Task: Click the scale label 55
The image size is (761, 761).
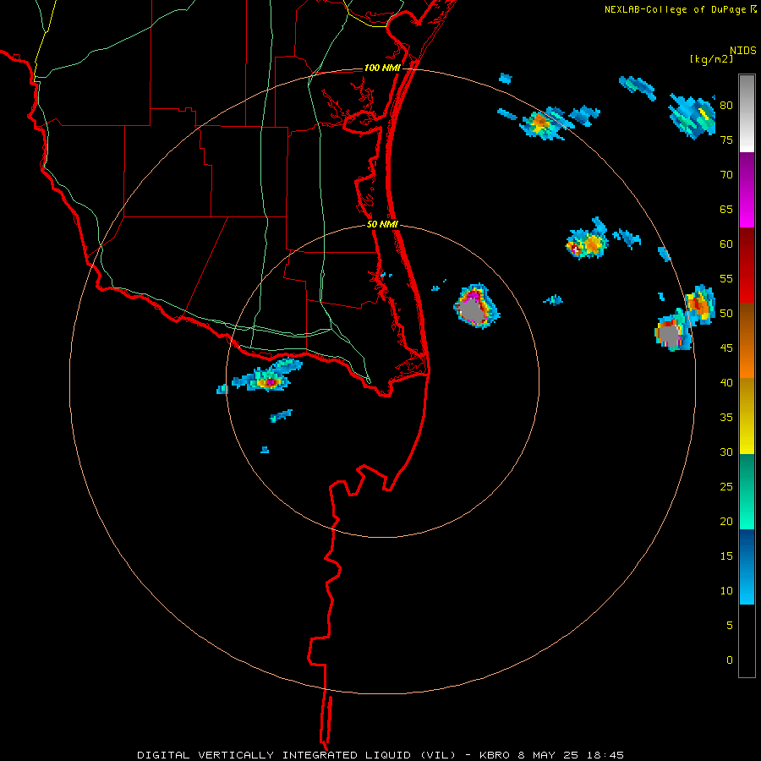Action: 726,278
